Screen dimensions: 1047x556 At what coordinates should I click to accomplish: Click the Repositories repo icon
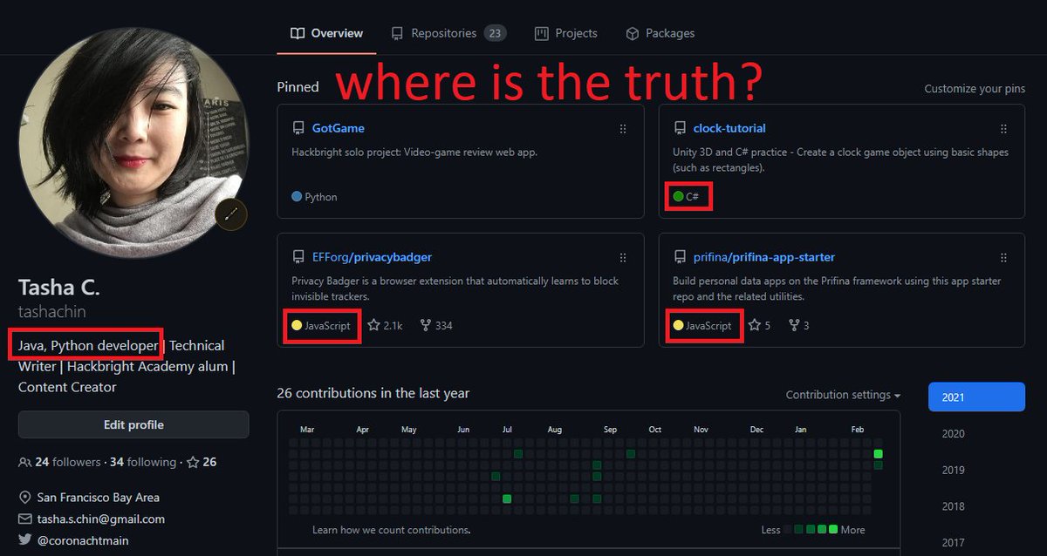(x=397, y=33)
